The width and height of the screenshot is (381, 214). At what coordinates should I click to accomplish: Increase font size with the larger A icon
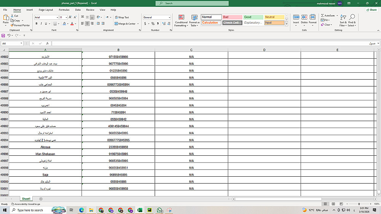70,17
